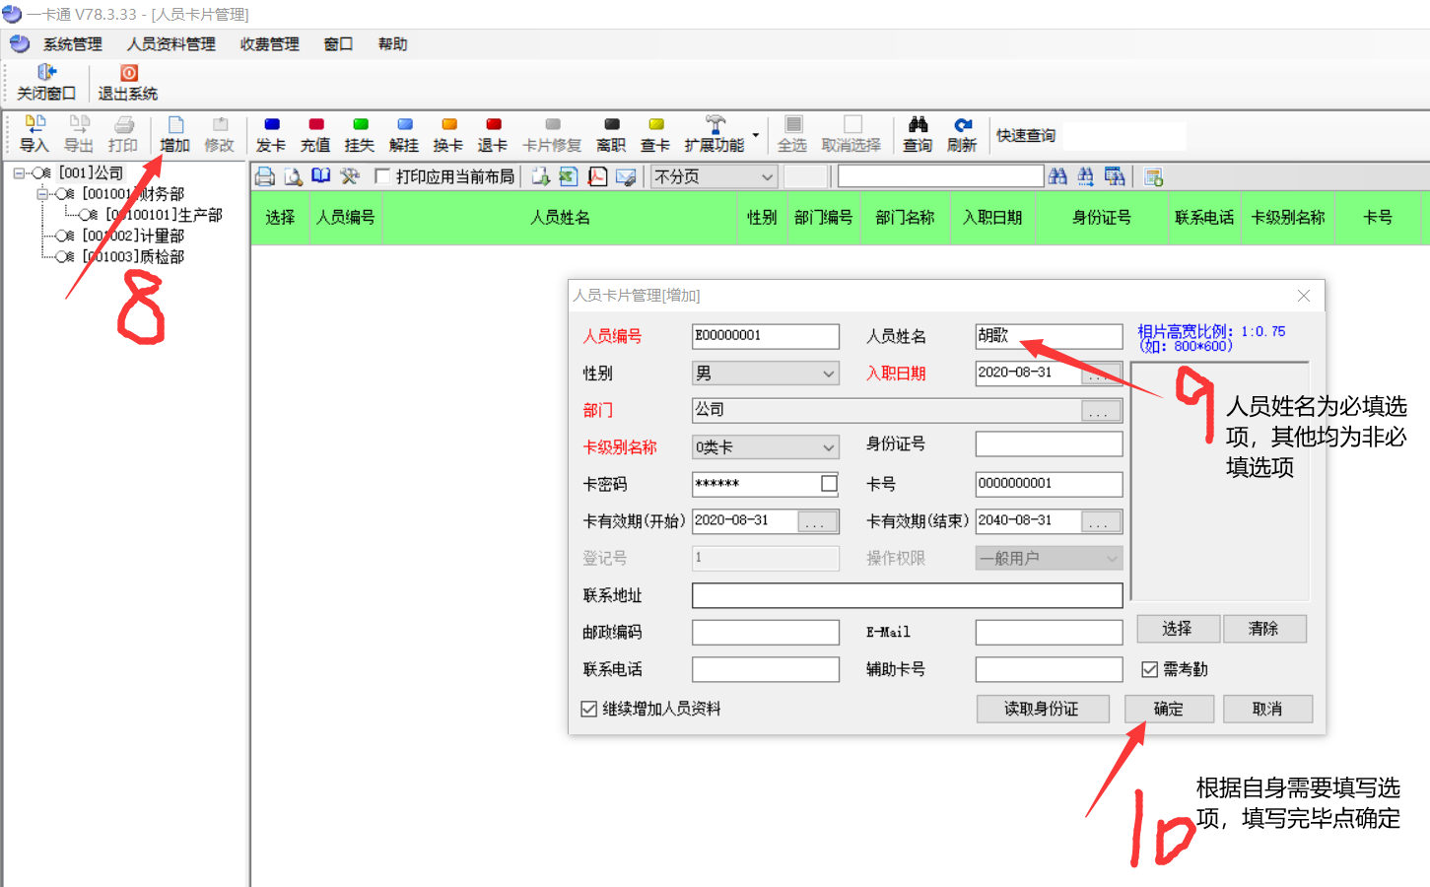Click the 身份证号 input field
This screenshot has height=887, width=1430.
[x=1049, y=444]
